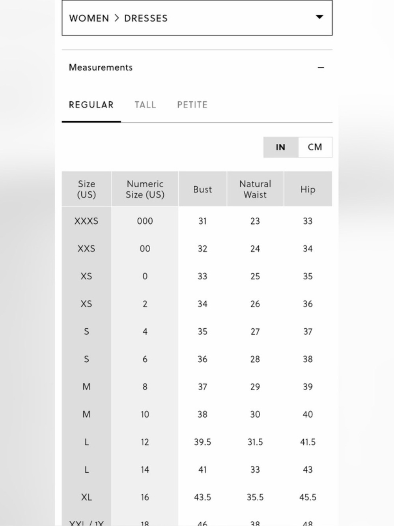The height and width of the screenshot is (526, 394).
Task: Click the Bust column header
Action: tap(202, 189)
